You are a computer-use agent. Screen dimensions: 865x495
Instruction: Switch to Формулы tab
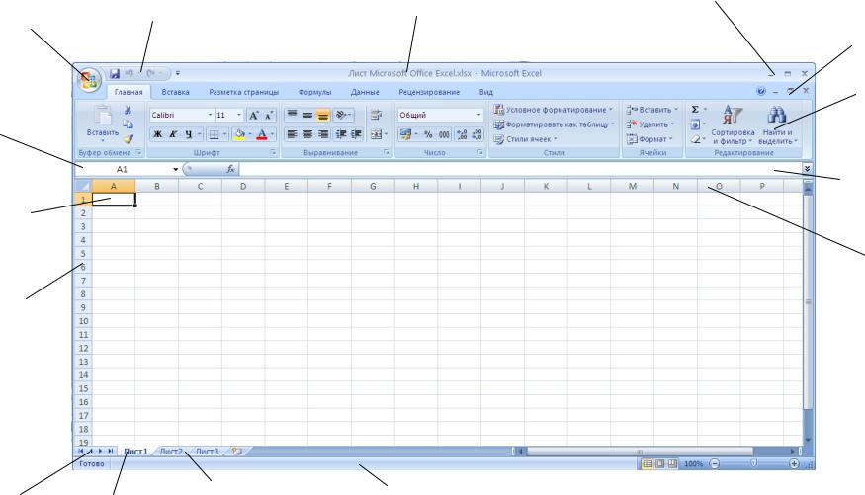point(314,92)
